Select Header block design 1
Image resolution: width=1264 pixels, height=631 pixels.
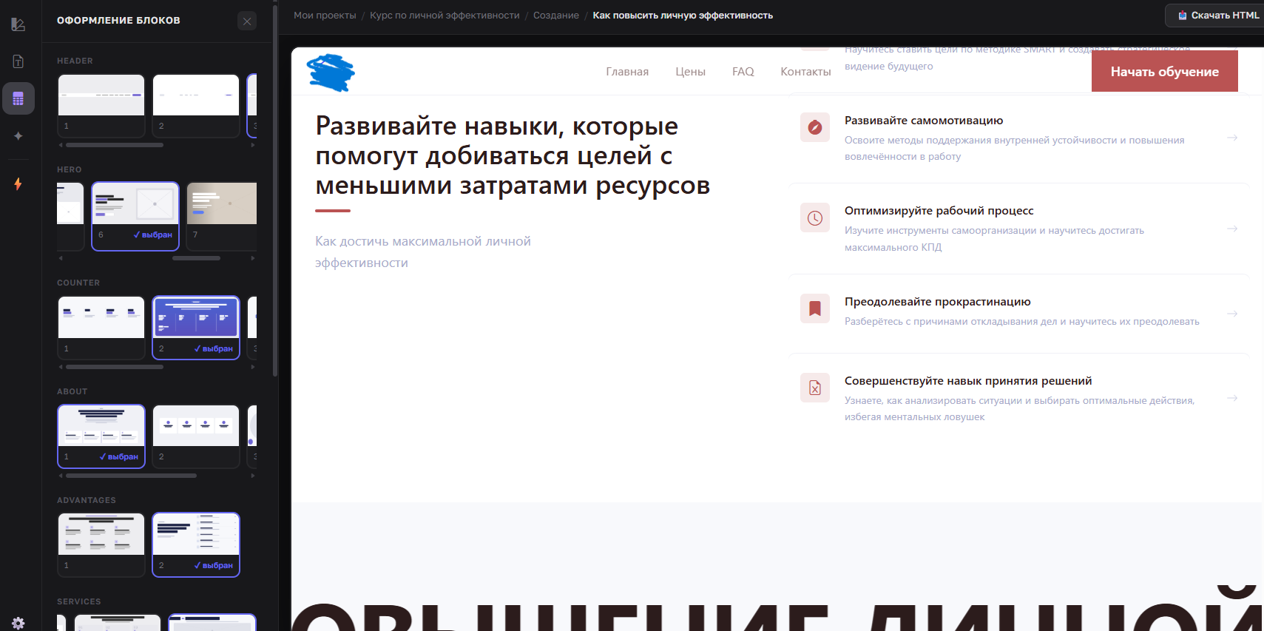(101, 106)
